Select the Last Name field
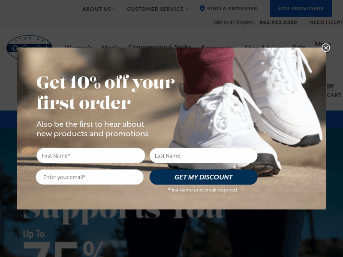Image resolution: width=343 pixels, height=257 pixels. click(x=203, y=155)
